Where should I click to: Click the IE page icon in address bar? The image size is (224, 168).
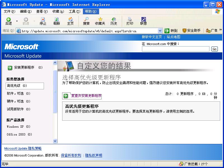click(x=19, y=31)
